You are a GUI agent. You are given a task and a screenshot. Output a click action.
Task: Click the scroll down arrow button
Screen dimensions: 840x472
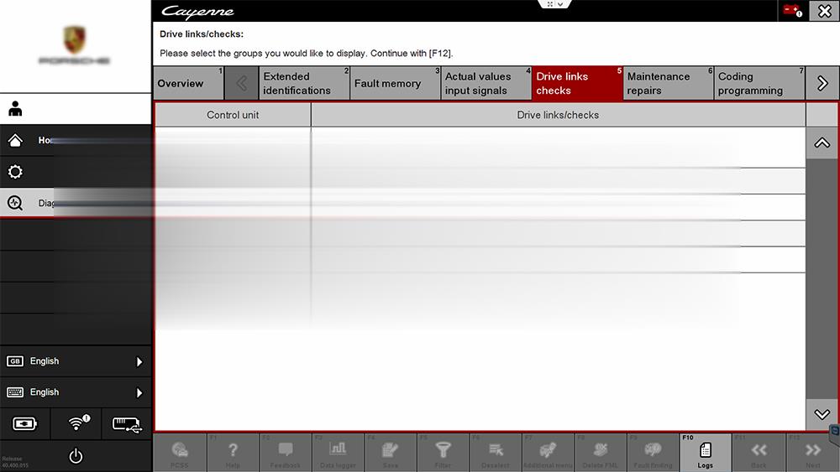pos(822,414)
